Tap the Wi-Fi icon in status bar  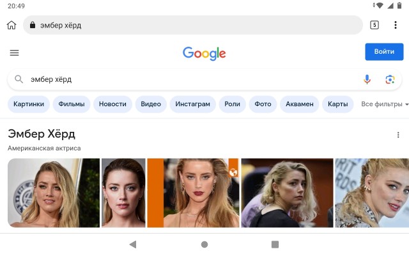point(379,6)
